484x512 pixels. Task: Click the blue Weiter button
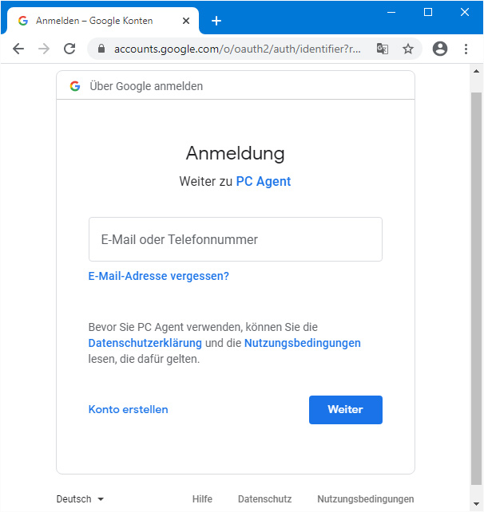point(346,410)
